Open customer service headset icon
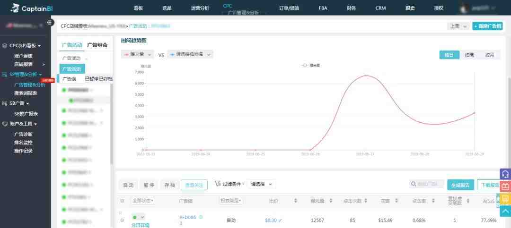Viewport: 511px width, 228px height. click(505, 174)
